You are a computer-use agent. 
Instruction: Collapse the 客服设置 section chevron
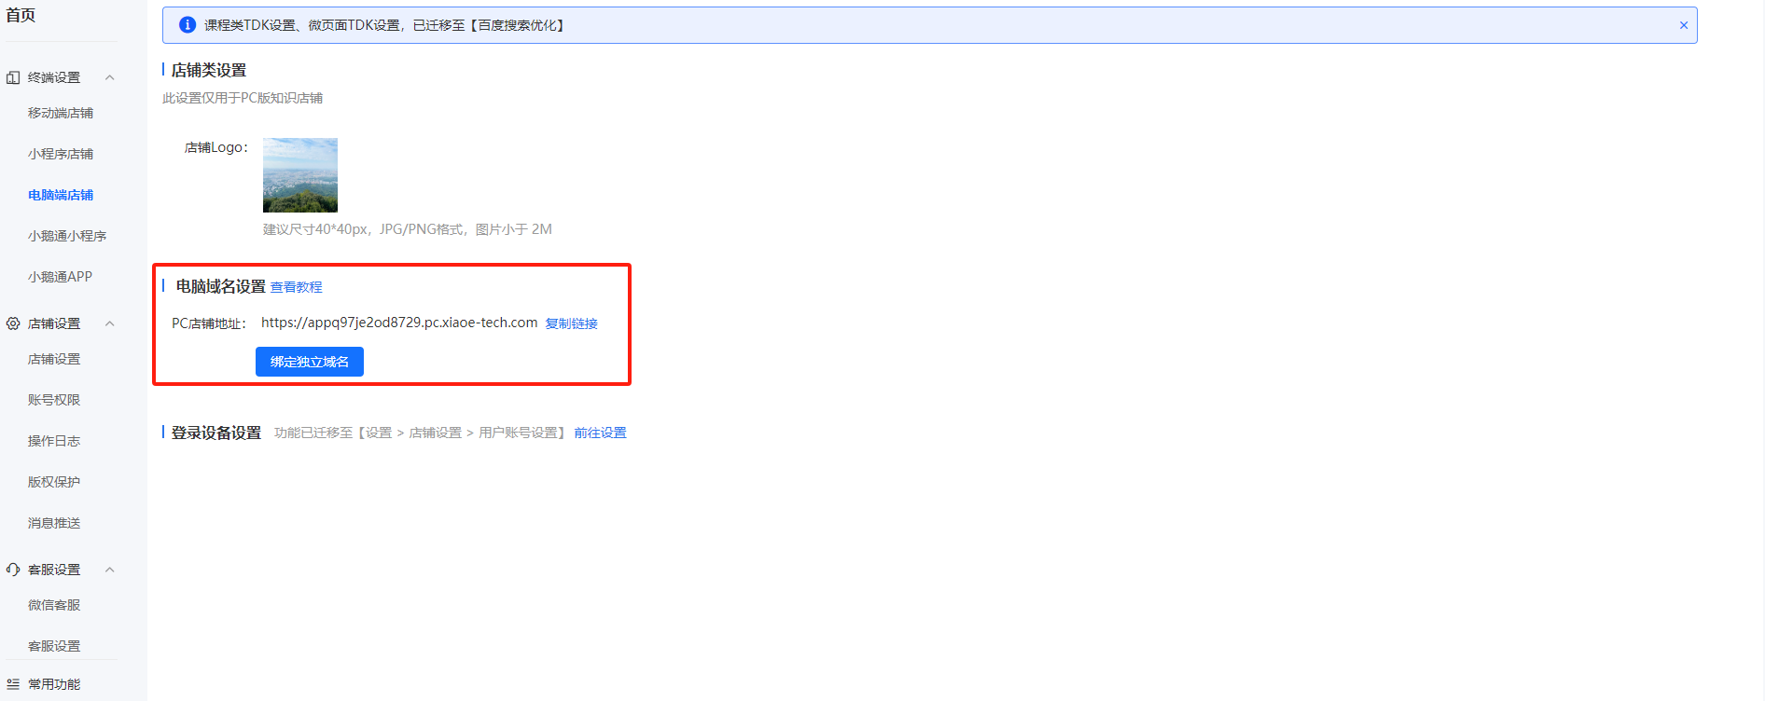[x=110, y=570]
